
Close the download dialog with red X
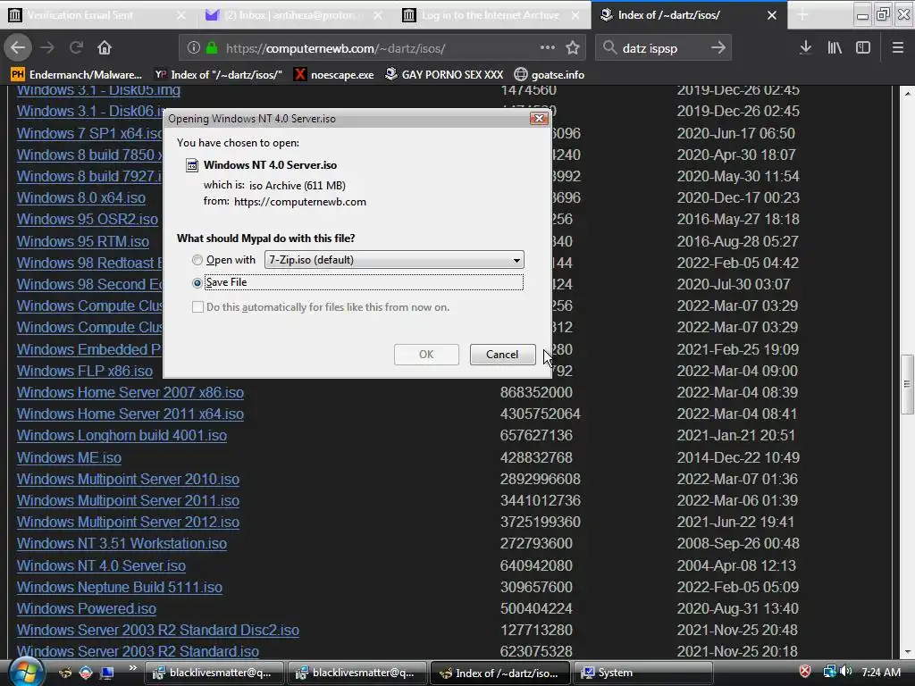[539, 119]
